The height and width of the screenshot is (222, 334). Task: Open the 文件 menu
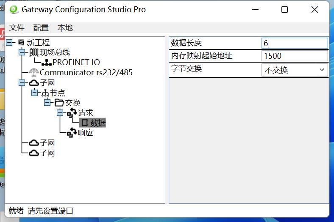(x=17, y=27)
